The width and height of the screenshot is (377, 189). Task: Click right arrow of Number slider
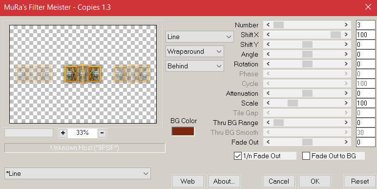346,25
